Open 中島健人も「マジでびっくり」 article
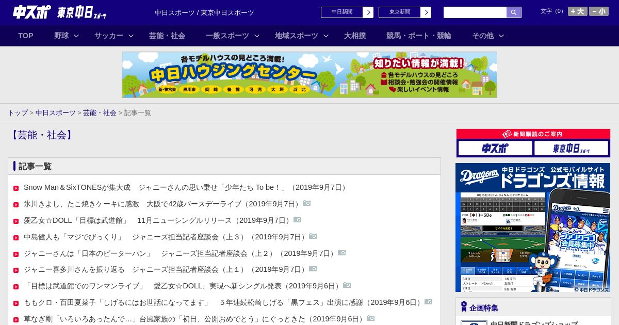The image size is (619, 325). 166,237
